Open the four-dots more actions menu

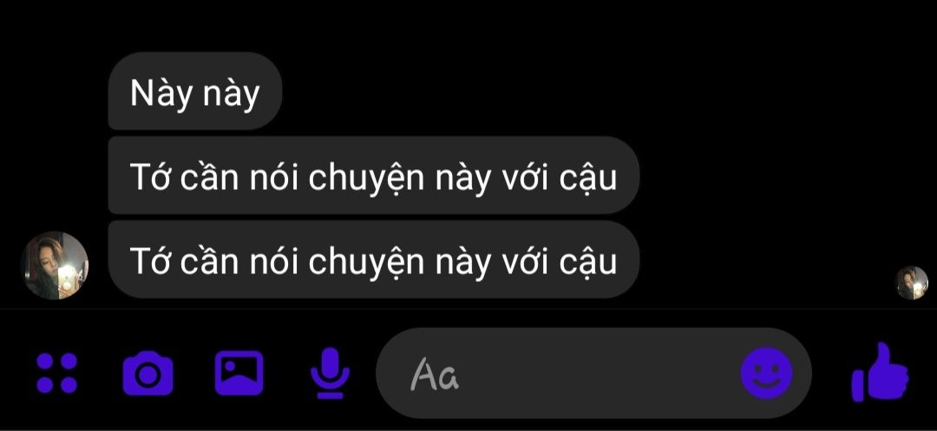[56, 373]
